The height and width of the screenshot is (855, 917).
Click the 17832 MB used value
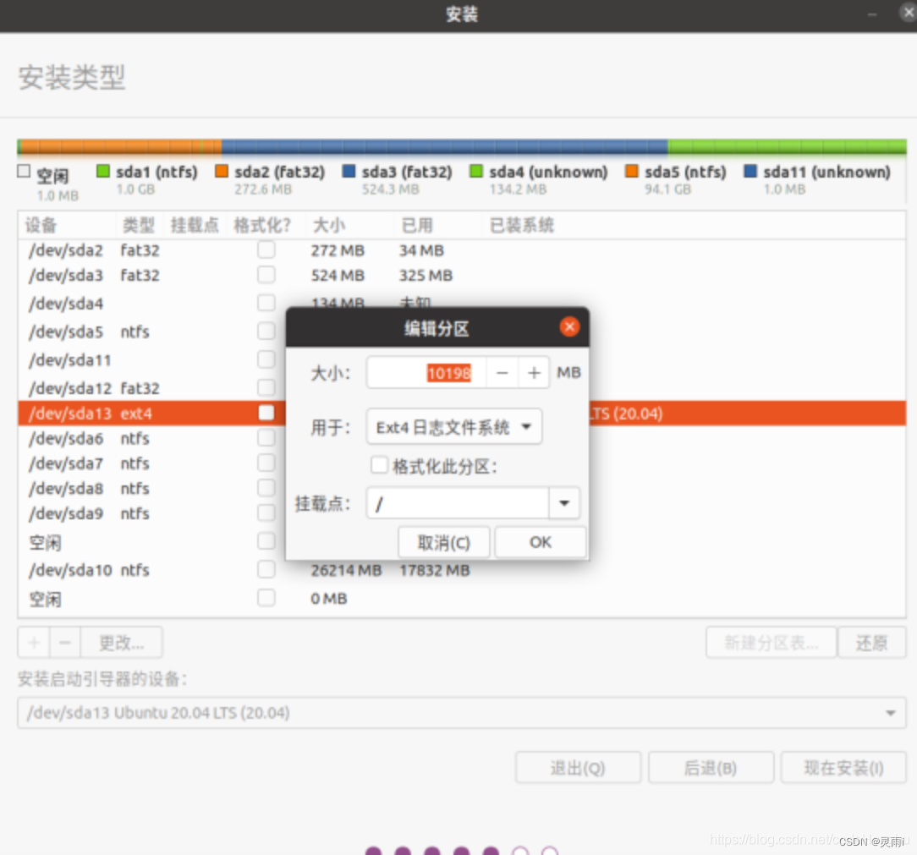pos(435,570)
